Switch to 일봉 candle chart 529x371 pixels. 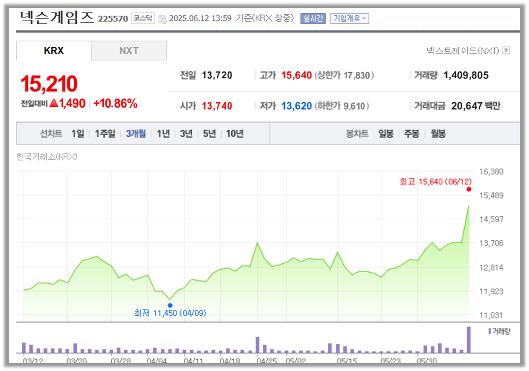pyautogui.click(x=386, y=134)
